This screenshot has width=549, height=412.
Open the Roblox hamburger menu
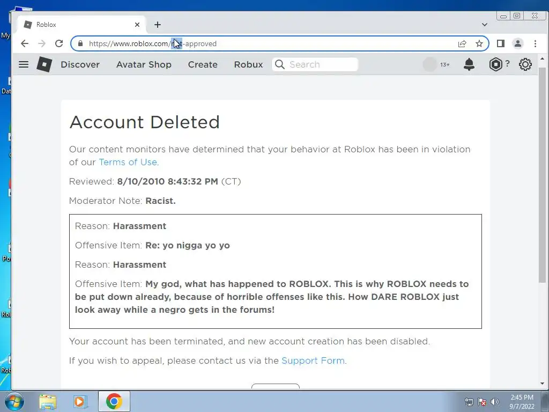point(24,64)
